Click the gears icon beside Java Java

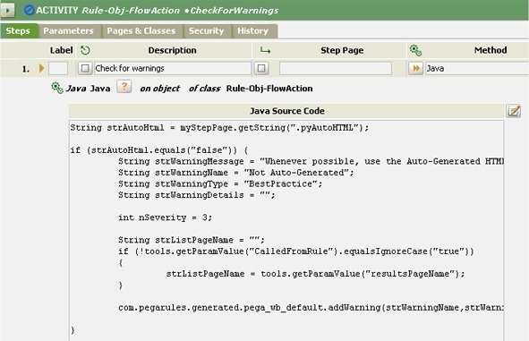[57, 88]
